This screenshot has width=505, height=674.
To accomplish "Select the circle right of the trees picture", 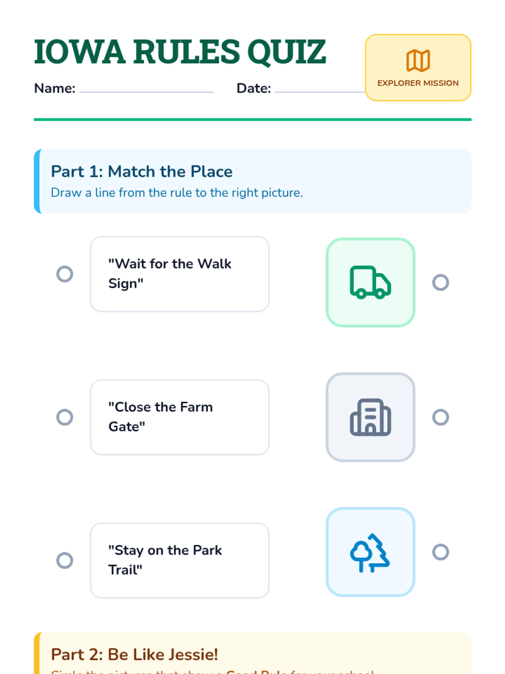I will 441,552.
